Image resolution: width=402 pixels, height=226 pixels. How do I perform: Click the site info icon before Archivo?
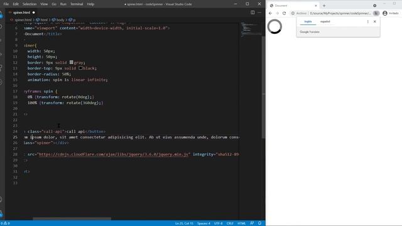coord(293,13)
